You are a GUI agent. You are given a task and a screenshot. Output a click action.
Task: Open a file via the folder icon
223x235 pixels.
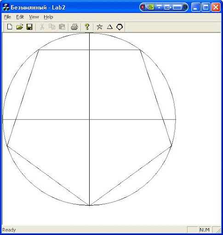[20, 27]
